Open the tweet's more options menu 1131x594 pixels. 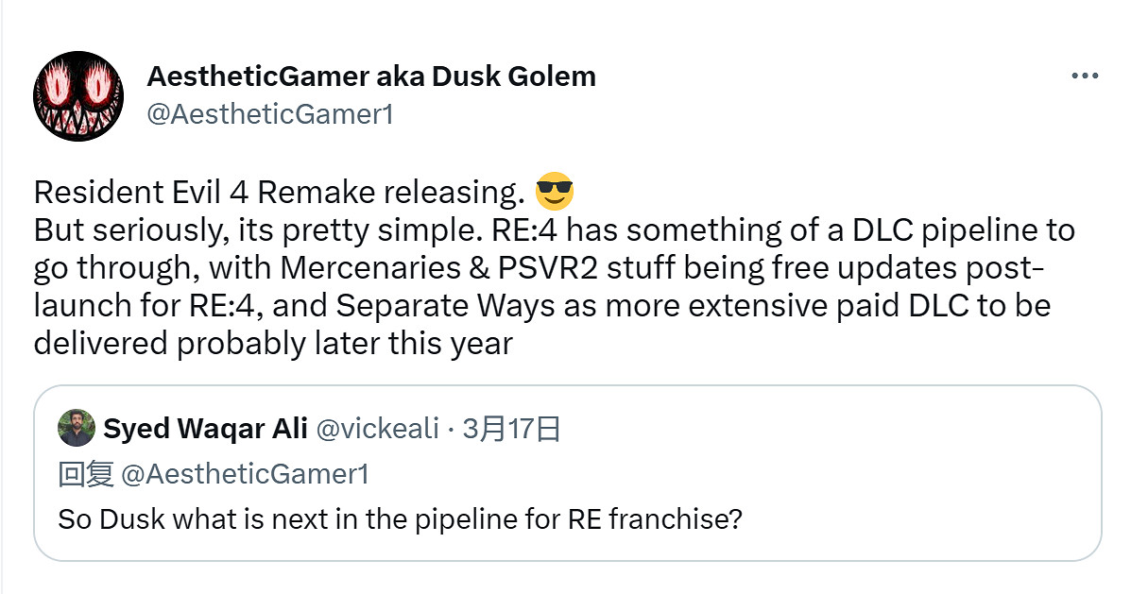1084,76
